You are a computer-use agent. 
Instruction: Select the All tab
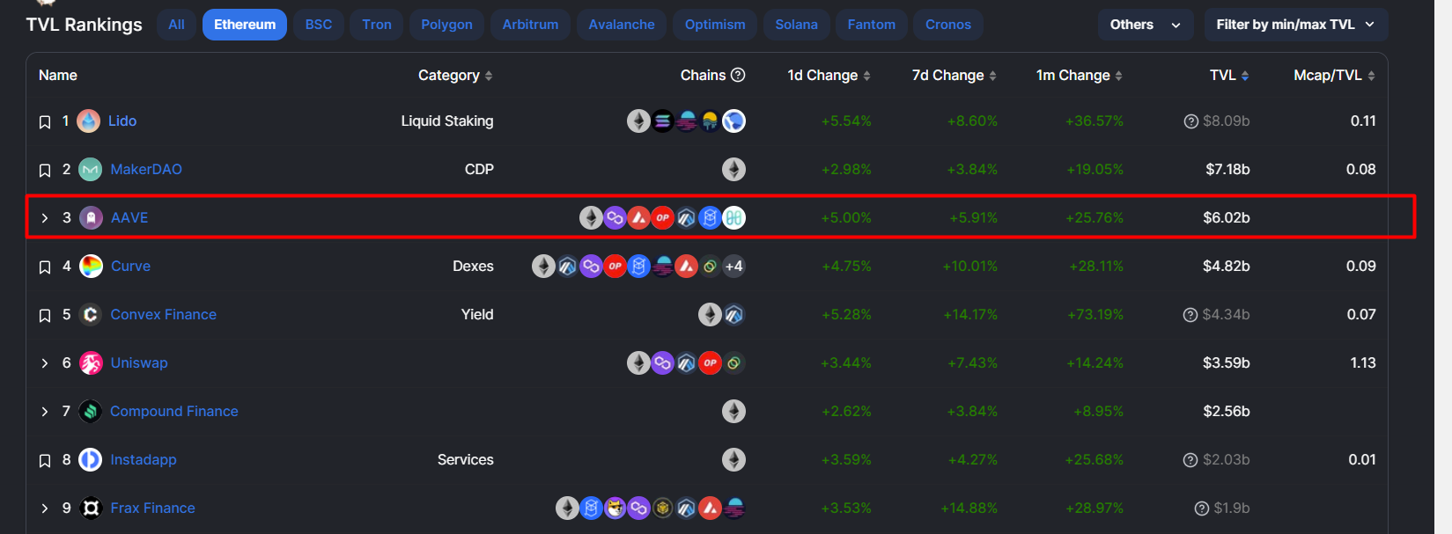(175, 24)
